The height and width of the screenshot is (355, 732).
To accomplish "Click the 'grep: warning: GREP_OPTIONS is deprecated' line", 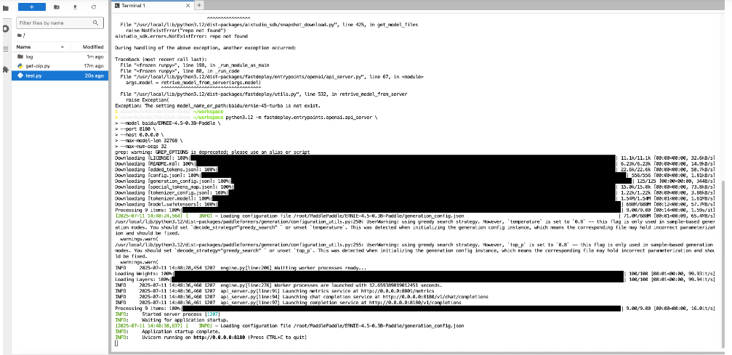I will [x=212, y=152].
